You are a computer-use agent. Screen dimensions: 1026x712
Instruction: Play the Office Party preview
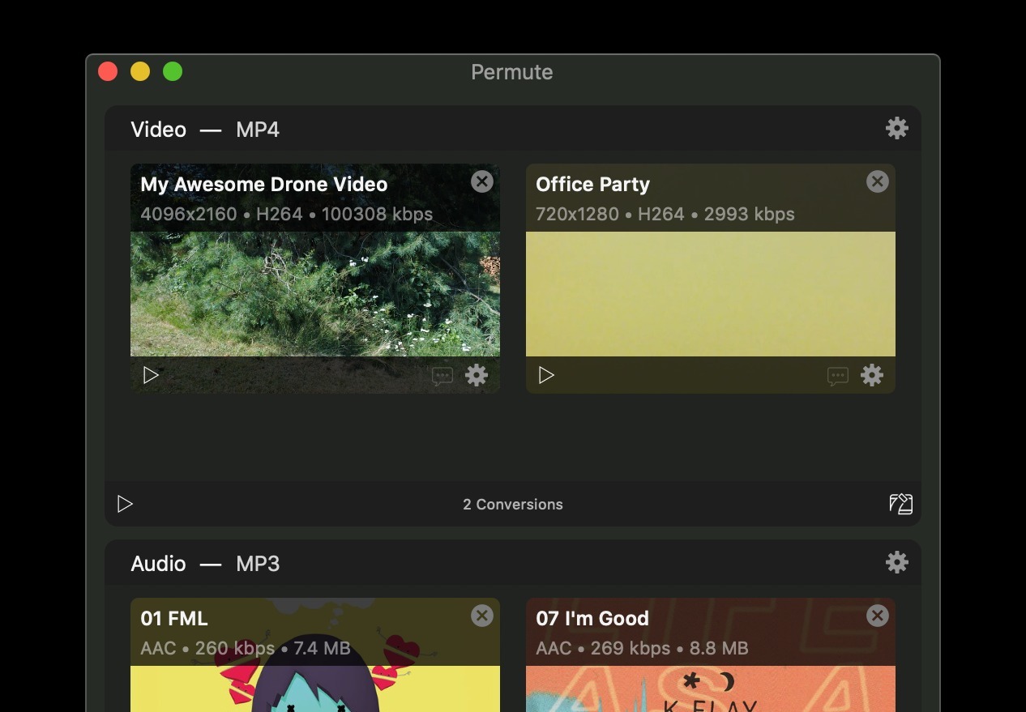tap(546, 375)
